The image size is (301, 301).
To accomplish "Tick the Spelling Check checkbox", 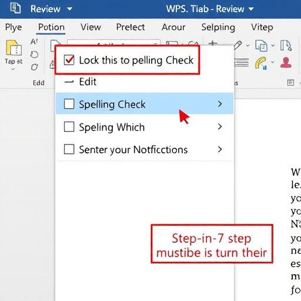I will (x=69, y=103).
